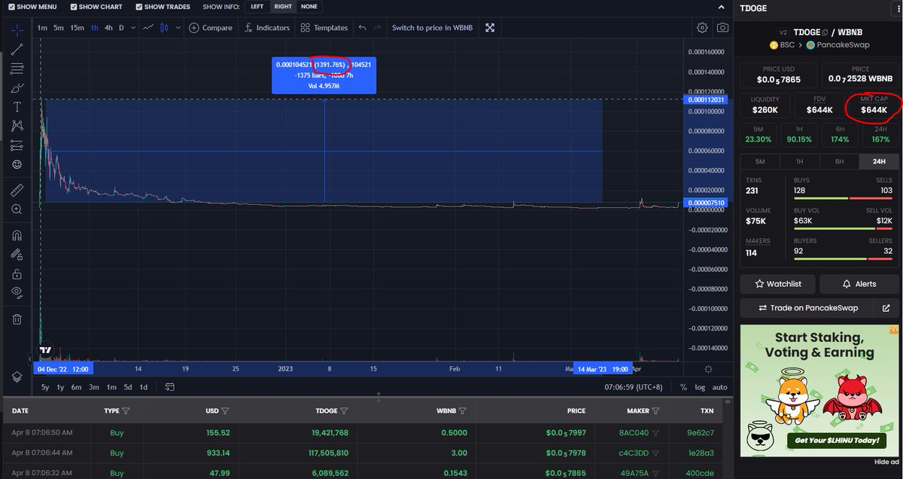The image size is (903, 479).
Task: Toggle stay in drawing mode
Action: coord(17,255)
